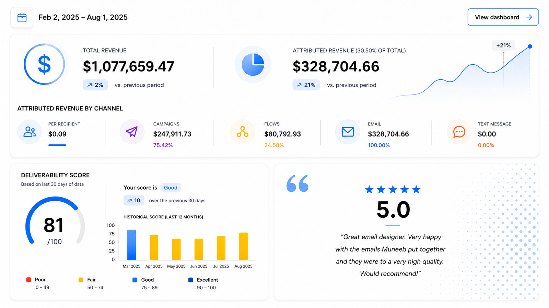Click the View dashboard button
549x308 pixels.
(x=503, y=17)
